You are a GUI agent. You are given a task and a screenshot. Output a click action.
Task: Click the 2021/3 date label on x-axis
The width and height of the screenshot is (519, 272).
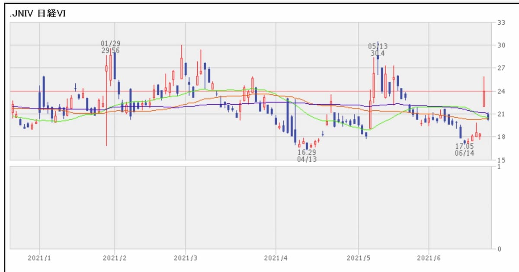point(186,258)
